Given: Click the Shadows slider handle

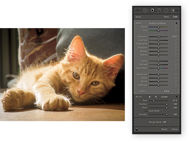Looking at the screenshot, I should [158, 48].
